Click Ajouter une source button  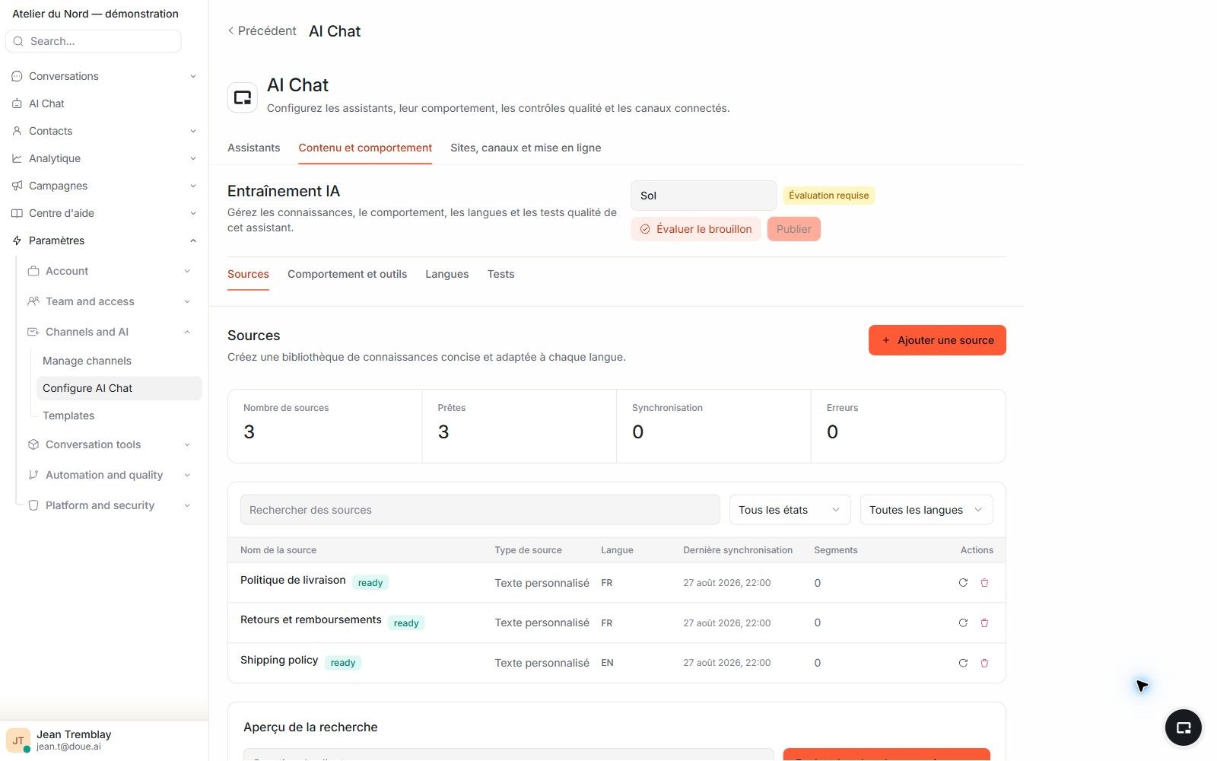coord(937,340)
